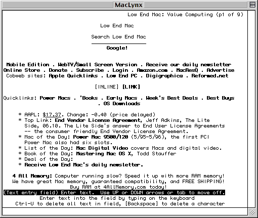The image size is (258, 218).
Task: Click the highlighted '(Text entry field)' status line
Action: pos(114,193)
